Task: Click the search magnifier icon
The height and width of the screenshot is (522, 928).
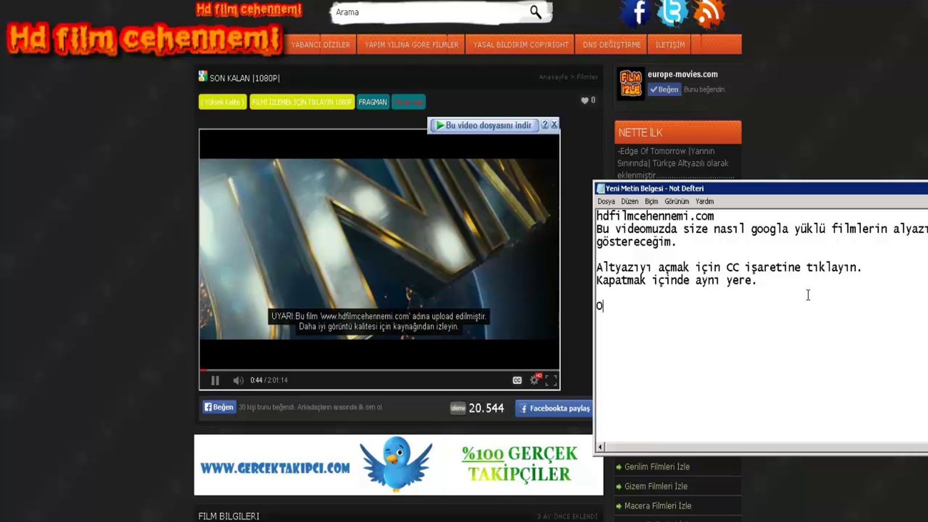Action: (535, 12)
